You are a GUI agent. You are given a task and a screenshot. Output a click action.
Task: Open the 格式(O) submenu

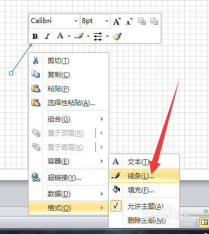point(68,208)
